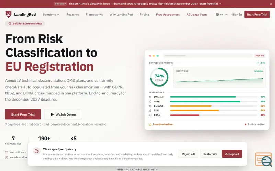Click the hero Start Free Trial button
Screen dimensions: 275x171
coord(23,115)
